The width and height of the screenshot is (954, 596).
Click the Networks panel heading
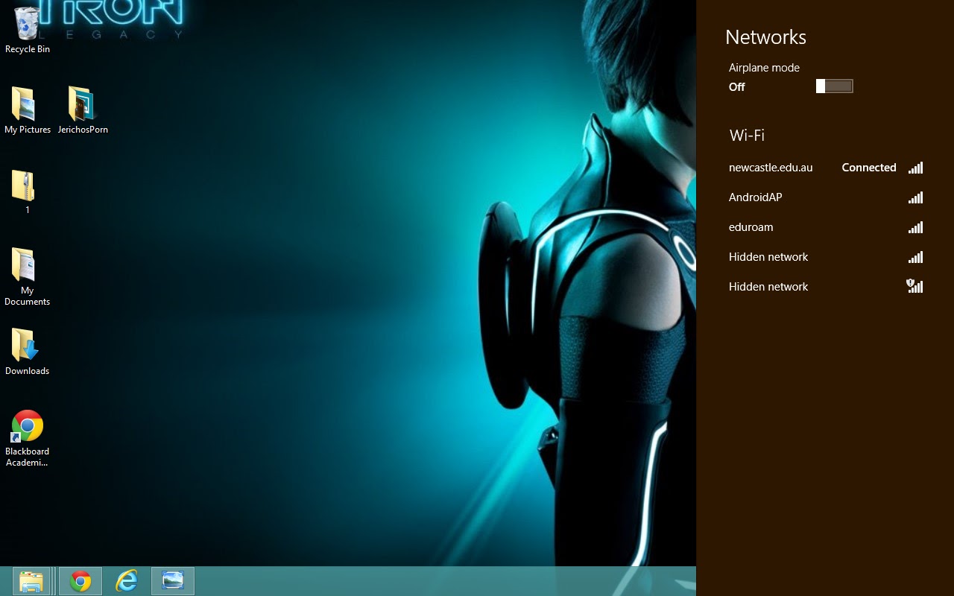(x=765, y=37)
